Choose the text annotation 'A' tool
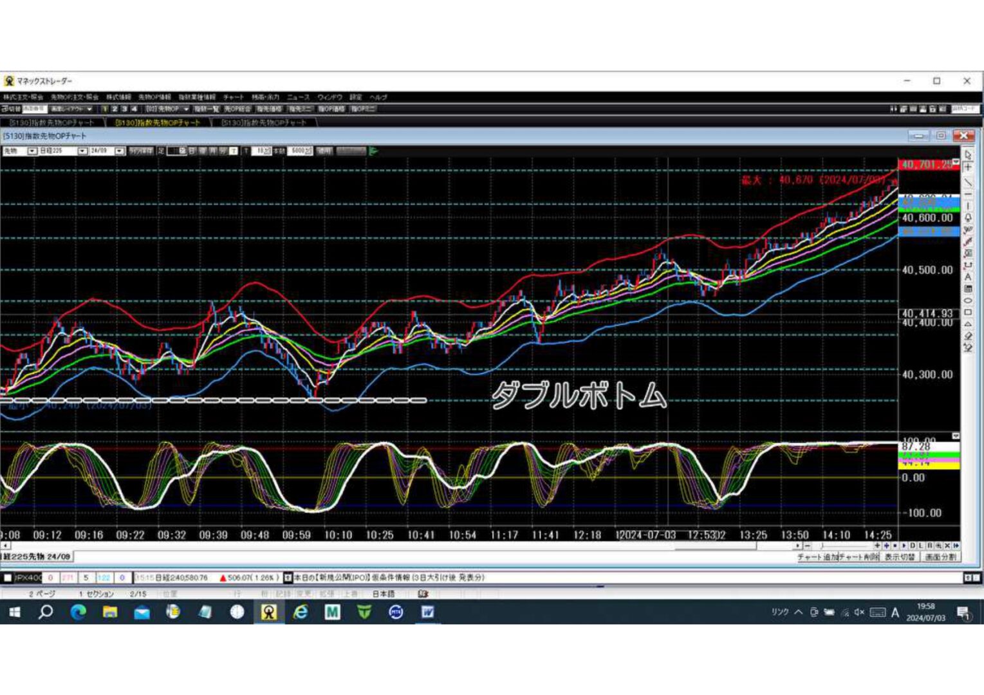984x695 pixels. (968, 277)
